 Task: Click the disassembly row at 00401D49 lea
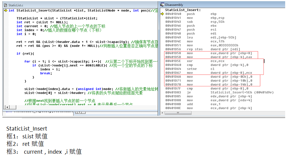coord(201,38)
